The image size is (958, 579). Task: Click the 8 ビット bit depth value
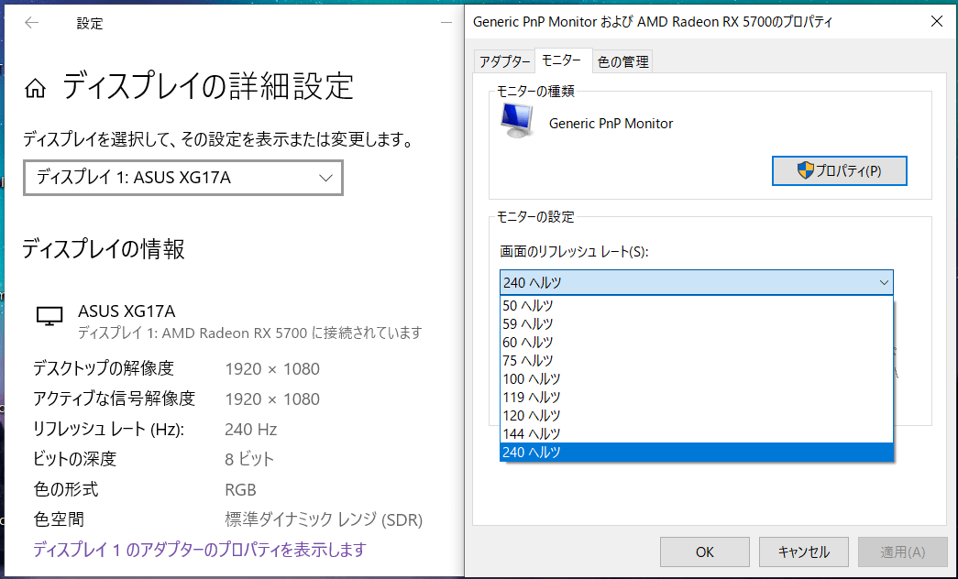point(249,459)
